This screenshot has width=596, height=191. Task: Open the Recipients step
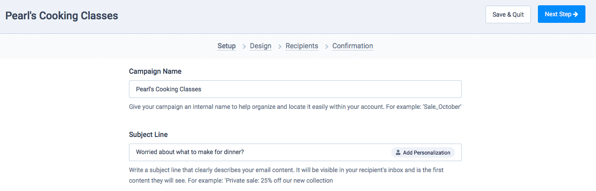(302, 46)
